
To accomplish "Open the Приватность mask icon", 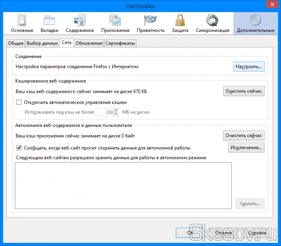I will pos(150,24).
